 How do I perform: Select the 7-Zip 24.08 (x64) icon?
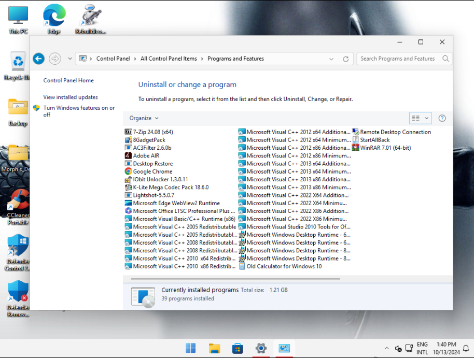click(129, 132)
